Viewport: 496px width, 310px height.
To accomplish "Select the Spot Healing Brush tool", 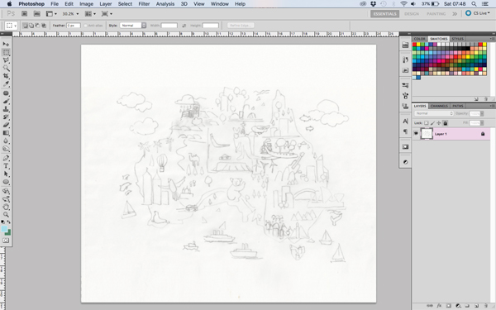I will coord(6,93).
